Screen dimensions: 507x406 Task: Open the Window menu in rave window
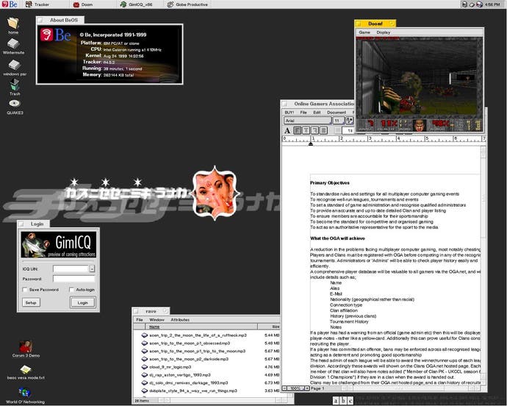tap(157, 320)
